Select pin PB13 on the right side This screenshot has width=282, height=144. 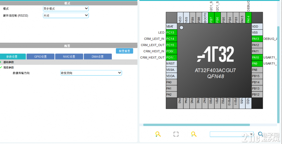pyautogui.click(x=257, y=88)
